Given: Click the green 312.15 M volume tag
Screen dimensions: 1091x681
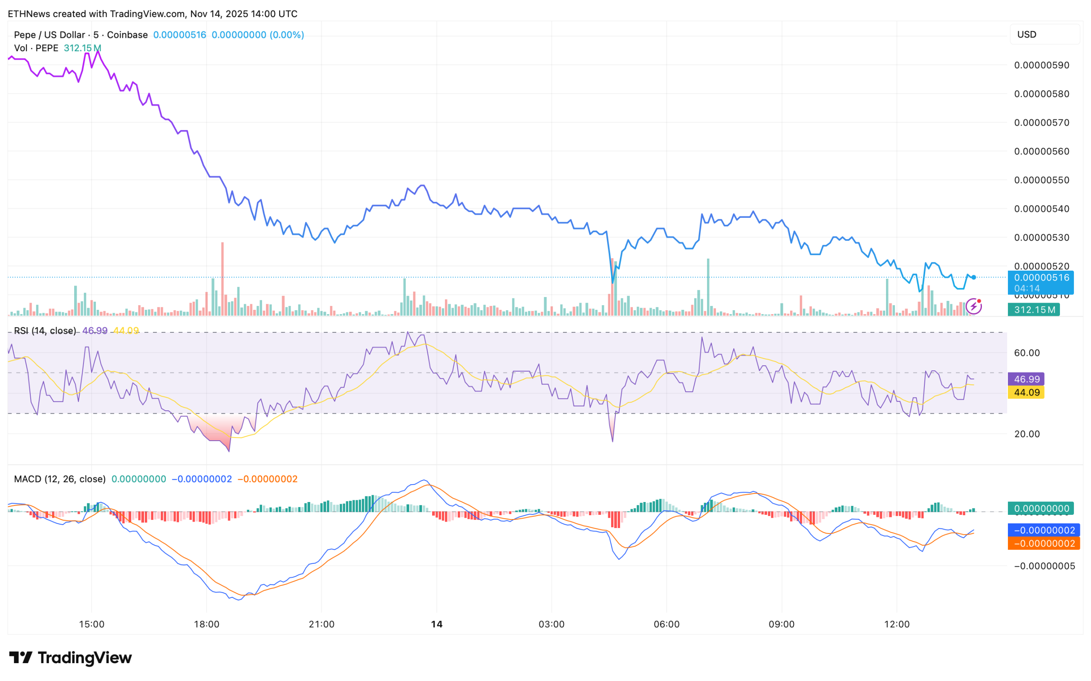Looking at the screenshot, I should pyautogui.click(x=1033, y=310).
